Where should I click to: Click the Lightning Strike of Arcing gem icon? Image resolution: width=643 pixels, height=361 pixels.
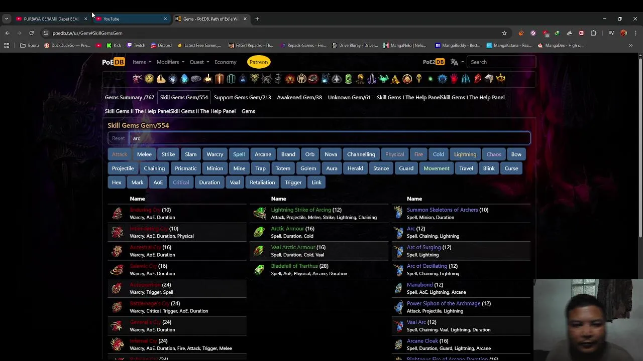tap(259, 214)
